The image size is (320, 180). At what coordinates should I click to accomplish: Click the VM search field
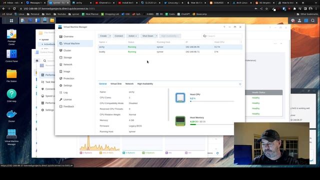tap(222, 36)
